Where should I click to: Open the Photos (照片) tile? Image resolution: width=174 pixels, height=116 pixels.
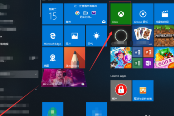tap(74, 36)
